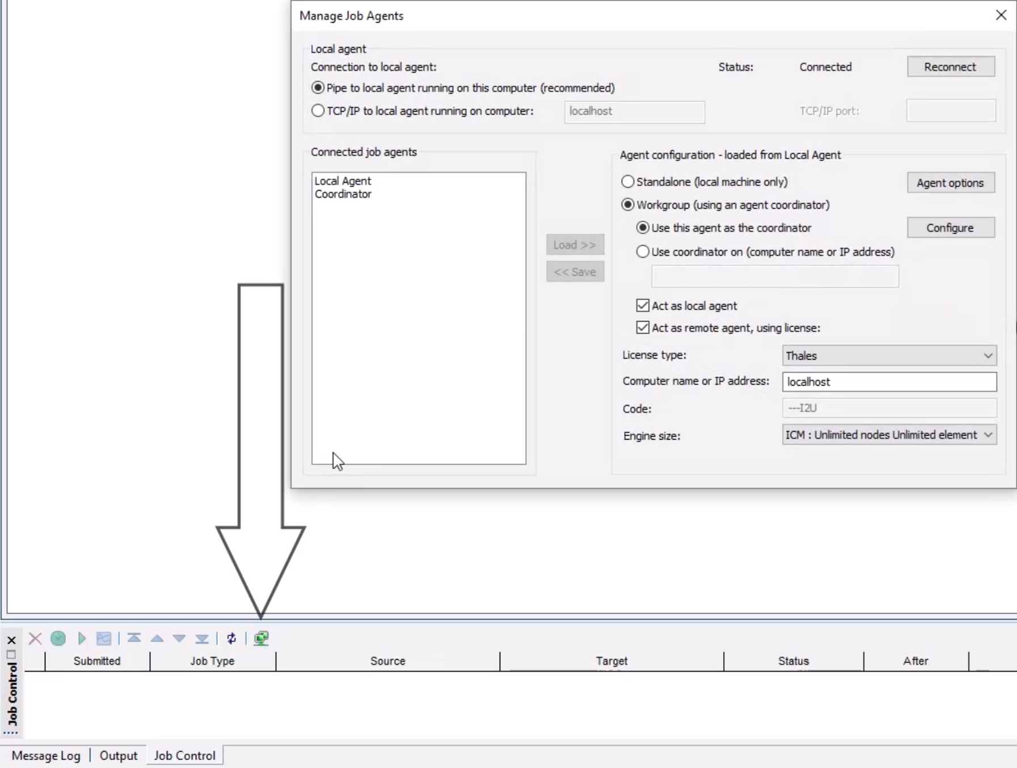This screenshot has height=768, width=1017.
Task: Click the vertical Job Control panel title
Action: tap(12, 695)
